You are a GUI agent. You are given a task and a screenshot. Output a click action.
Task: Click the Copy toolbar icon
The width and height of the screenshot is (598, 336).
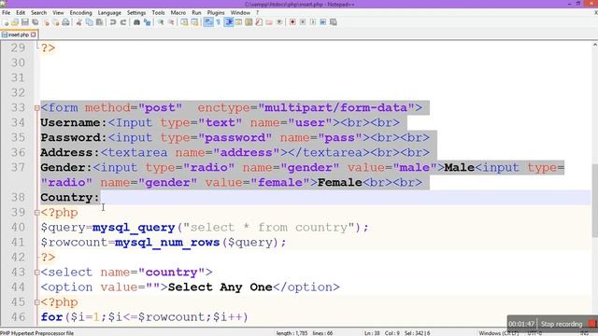[x=90, y=22]
